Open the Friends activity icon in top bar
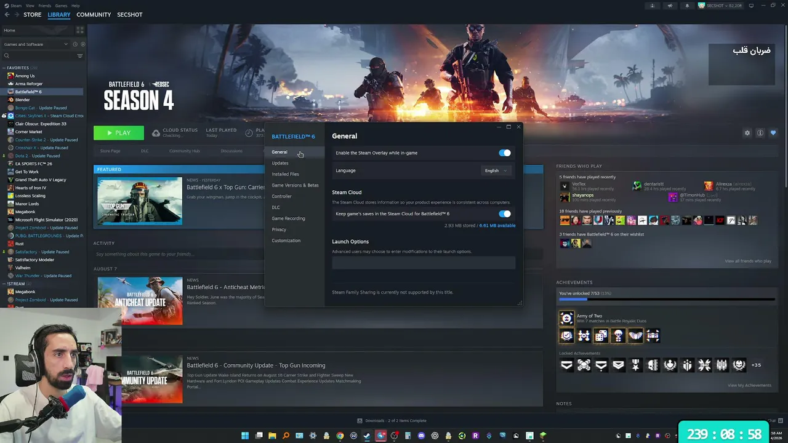Viewport: 788px width, 443px height. click(x=653, y=6)
